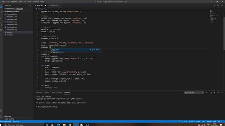The image size is (225, 126).
Task: Open editor more actions ellipsis
Action: coord(222,6)
